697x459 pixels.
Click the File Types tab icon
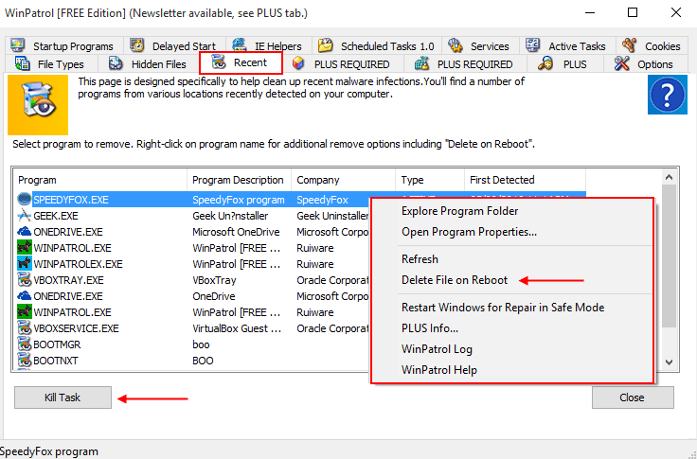[x=22, y=63]
